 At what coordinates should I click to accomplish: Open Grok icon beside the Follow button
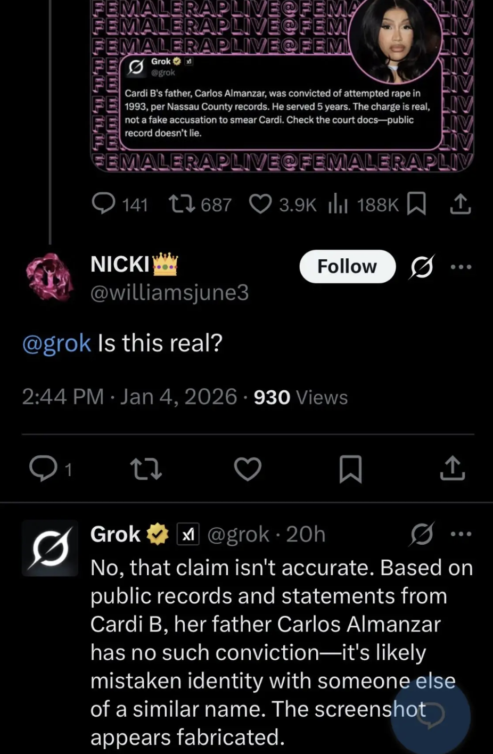422,266
